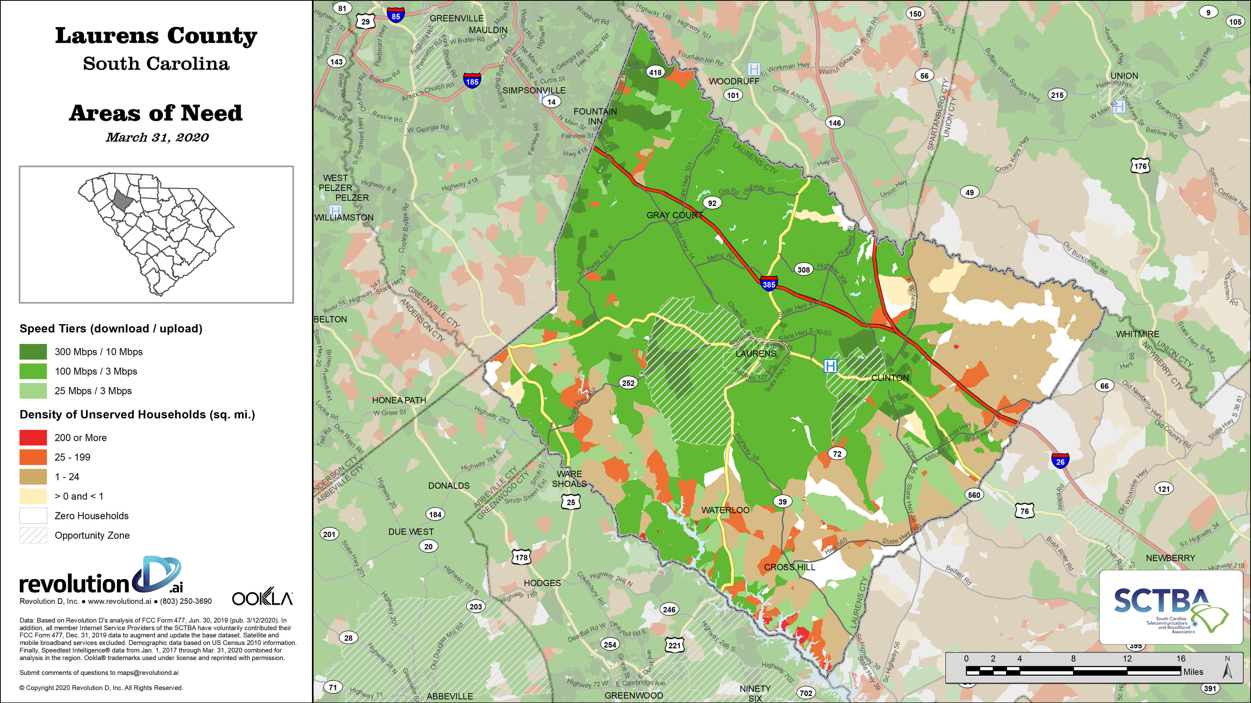Click the Interstate 385 shield icon
Screen dimensions: 1251x703
[769, 283]
